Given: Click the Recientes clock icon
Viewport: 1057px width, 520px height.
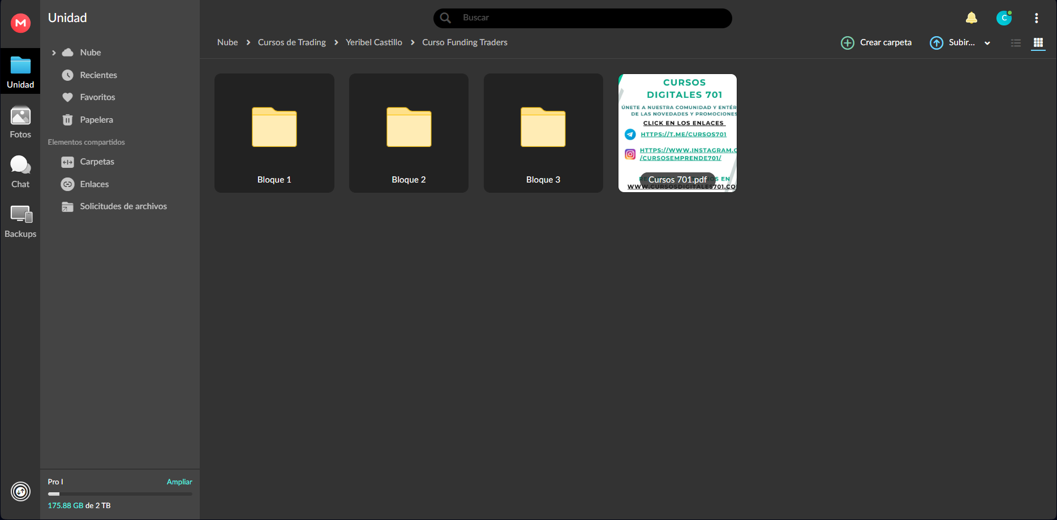Looking at the screenshot, I should (67, 75).
